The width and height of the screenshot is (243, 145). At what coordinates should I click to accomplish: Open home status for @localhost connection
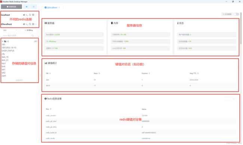24,24
